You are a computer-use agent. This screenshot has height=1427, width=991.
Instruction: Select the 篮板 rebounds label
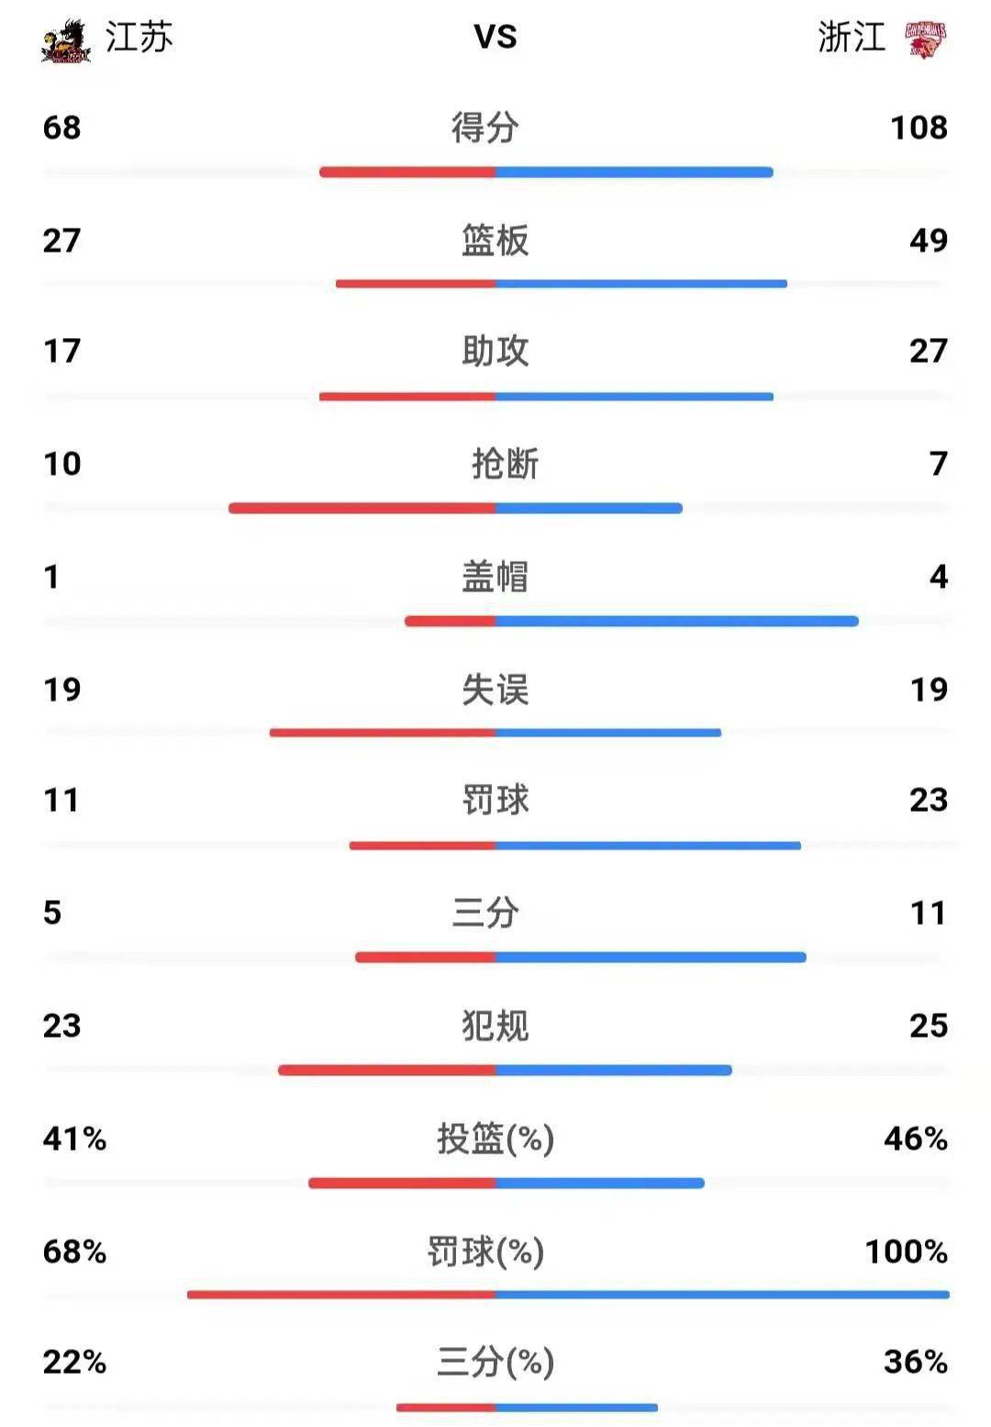point(495,241)
